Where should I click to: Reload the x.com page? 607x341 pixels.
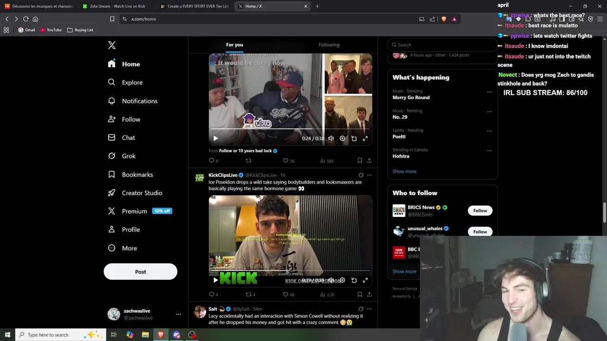(x=26, y=19)
